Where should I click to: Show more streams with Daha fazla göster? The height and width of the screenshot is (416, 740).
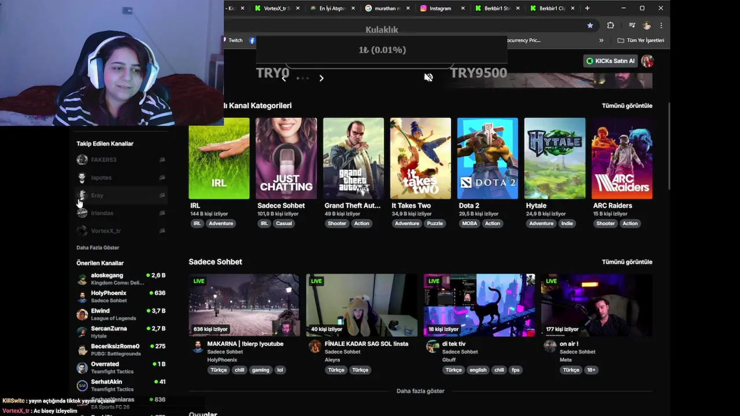pyautogui.click(x=420, y=391)
